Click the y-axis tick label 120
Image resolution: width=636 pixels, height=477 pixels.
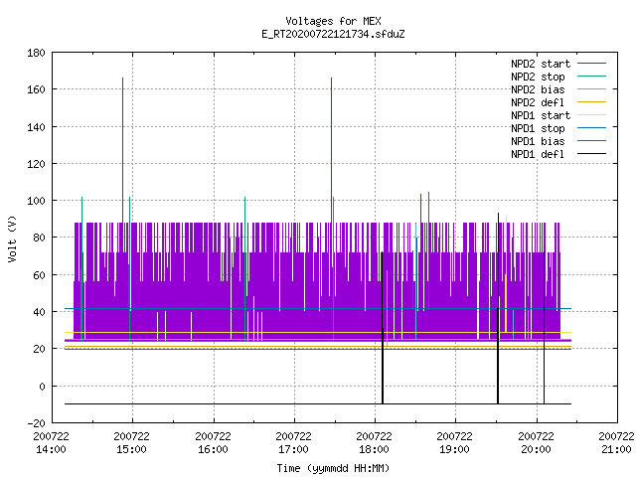coord(36,164)
